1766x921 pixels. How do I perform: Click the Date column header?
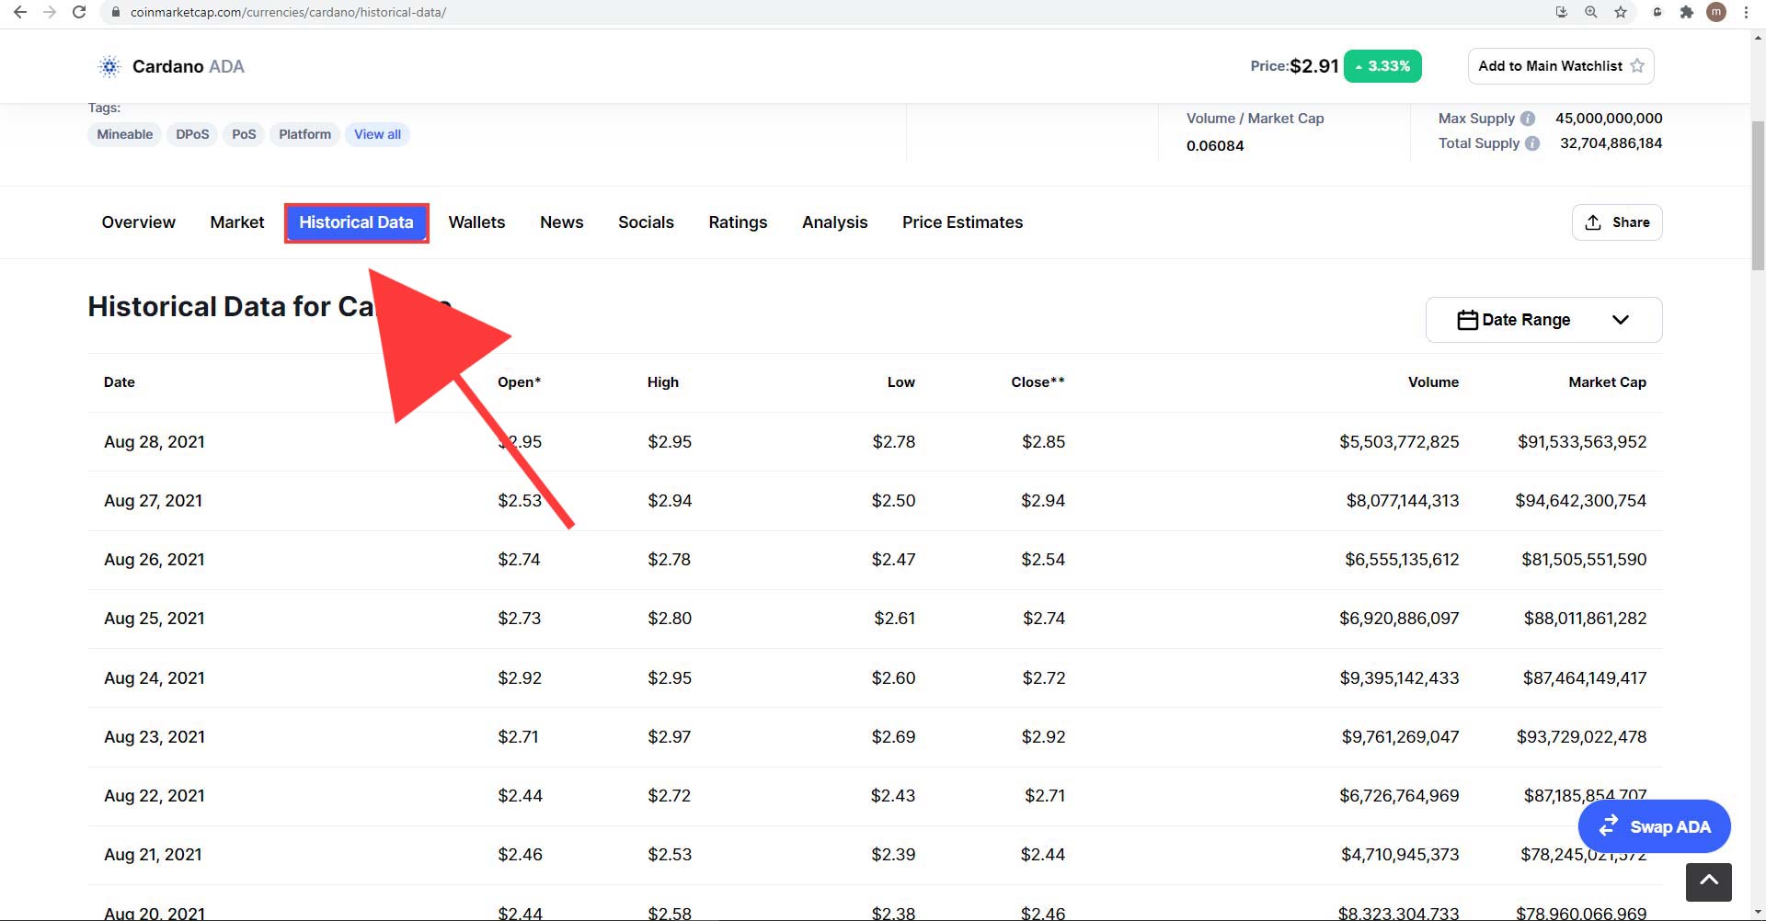point(120,382)
